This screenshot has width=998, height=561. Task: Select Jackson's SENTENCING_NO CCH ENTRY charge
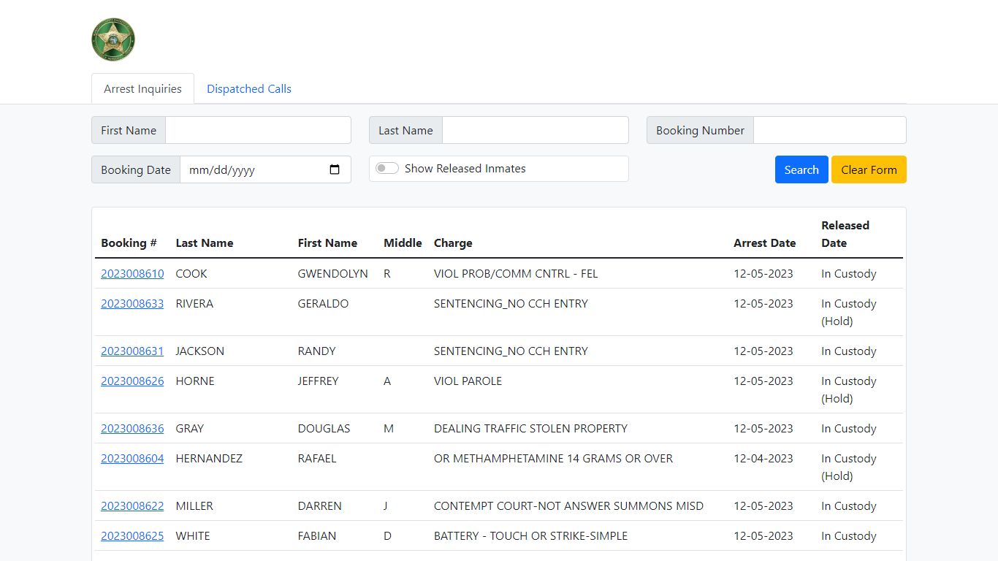pos(511,351)
